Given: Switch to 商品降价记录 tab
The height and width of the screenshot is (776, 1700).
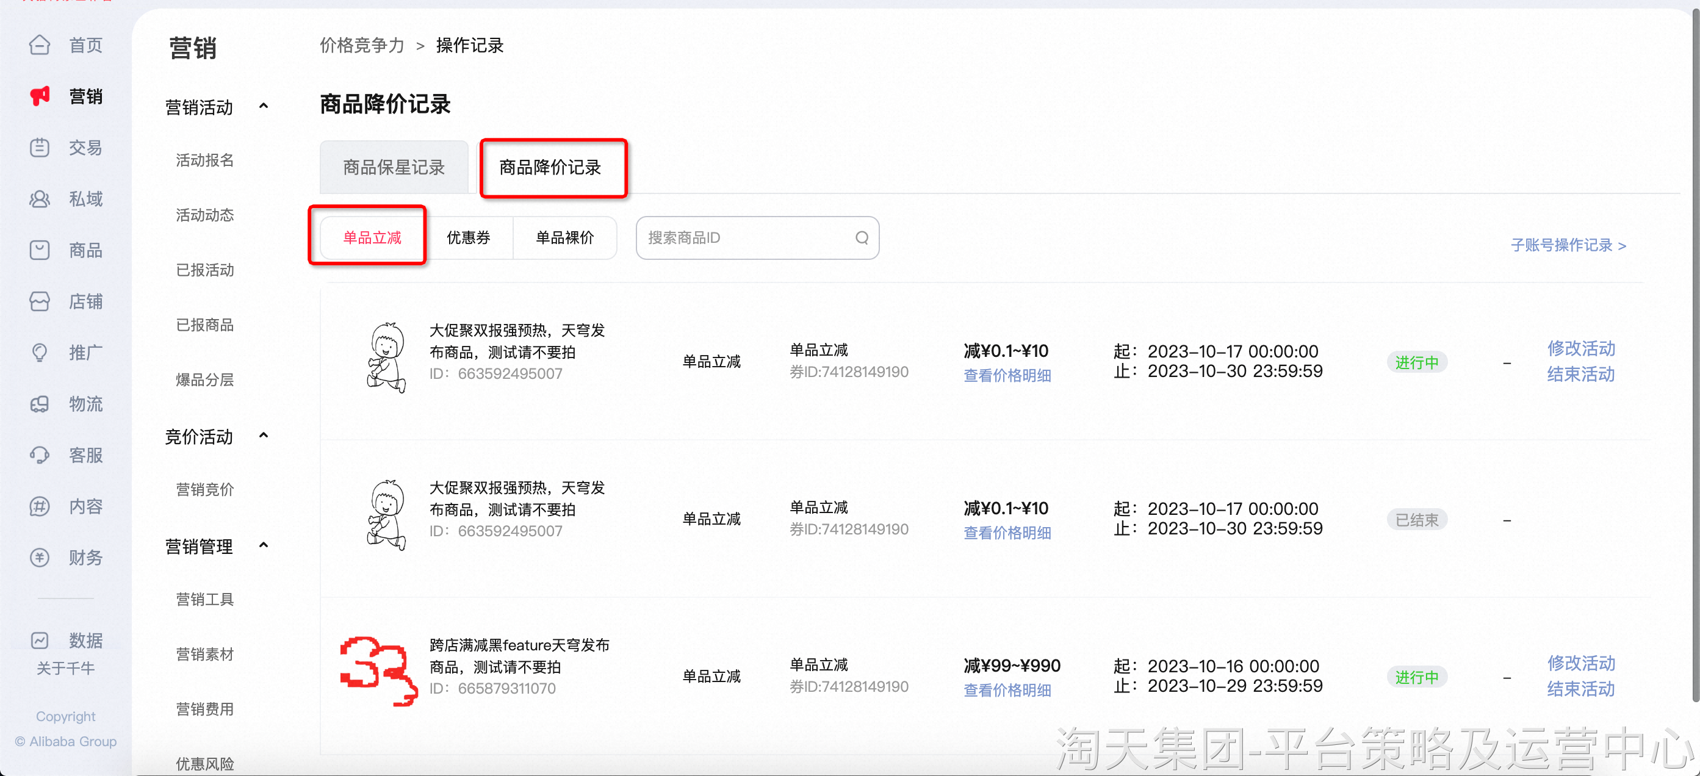Looking at the screenshot, I should [x=550, y=167].
